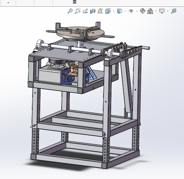This screenshot has width=184, height=179.
Task: Select the Zoom to Area tool
Action: (x=78, y=11)
